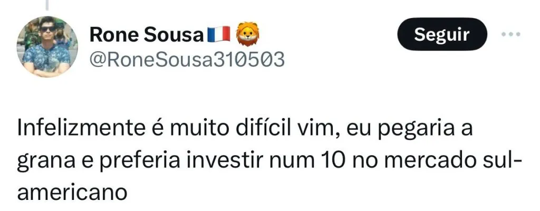The width and height of the screenshot is (540, 211).
Task: Open the @RoneSousa310503 handle link
Action: [187, 61]
